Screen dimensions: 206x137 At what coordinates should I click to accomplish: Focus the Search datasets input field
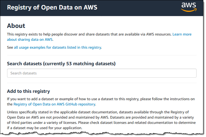coord(102,73)
